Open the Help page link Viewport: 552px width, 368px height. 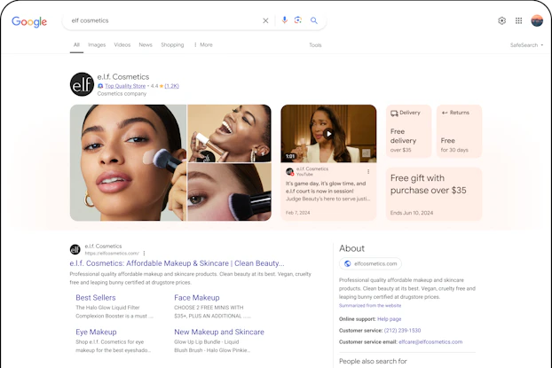tap(389, 319)
